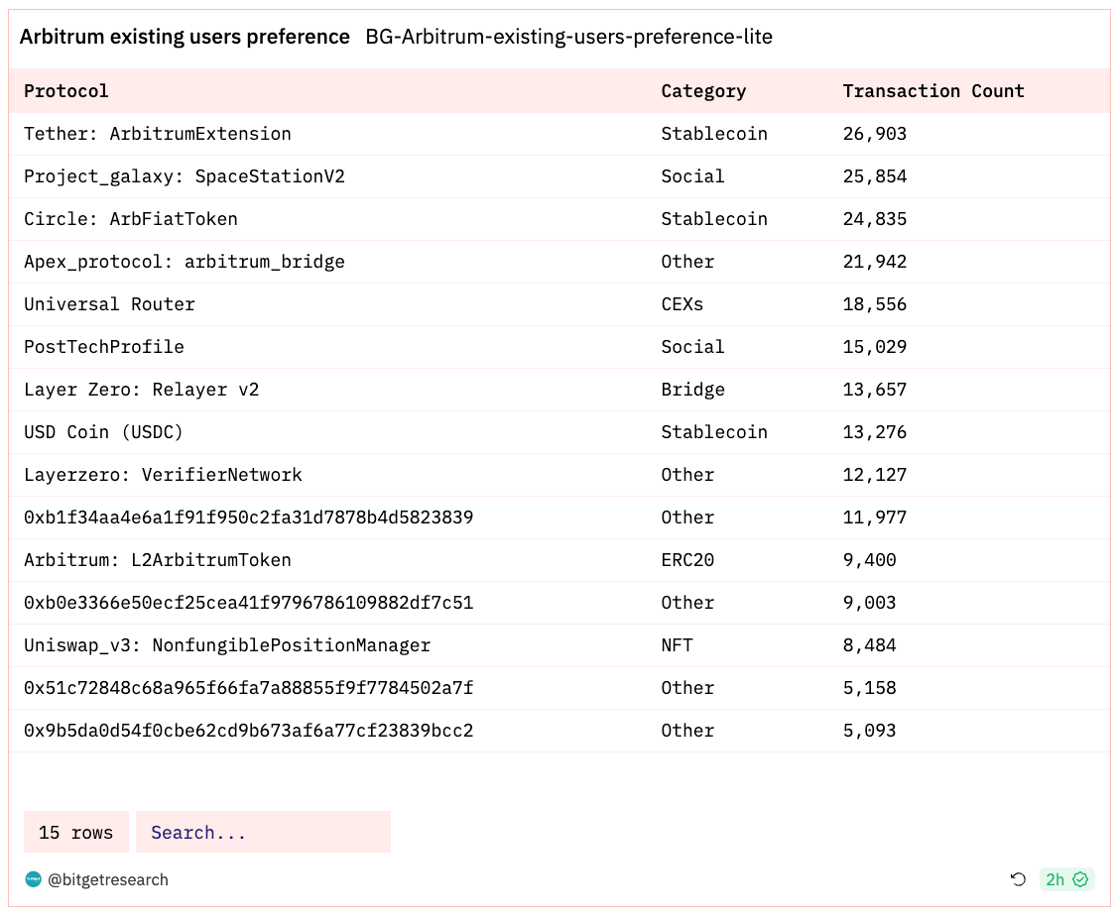Viewport: 1117px width, 920px height.
Task: Select the Layer Zero: Relayer v2 cell
Action: (141, 390)
